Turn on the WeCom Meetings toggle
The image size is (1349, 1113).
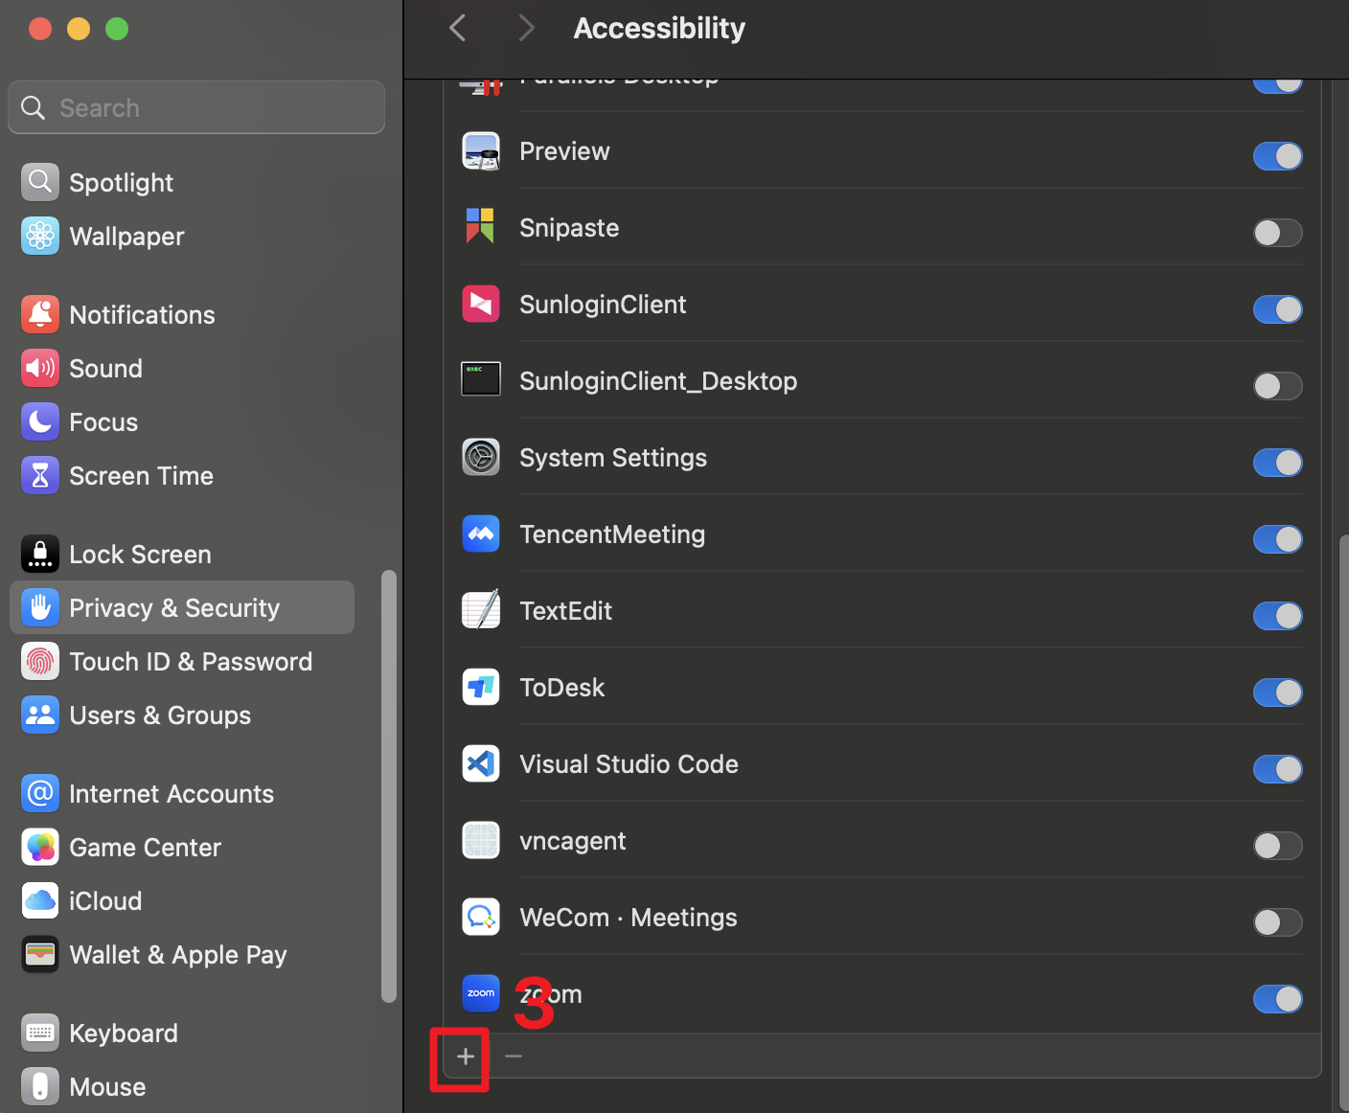click(x=1278, y=922)
